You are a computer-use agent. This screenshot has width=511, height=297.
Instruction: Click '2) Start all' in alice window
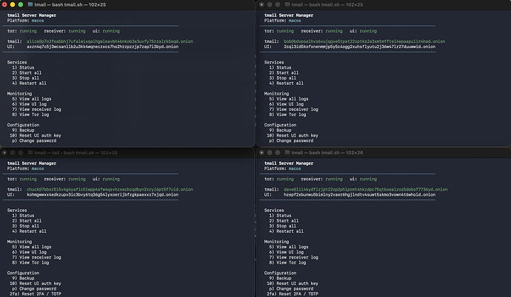27,72
